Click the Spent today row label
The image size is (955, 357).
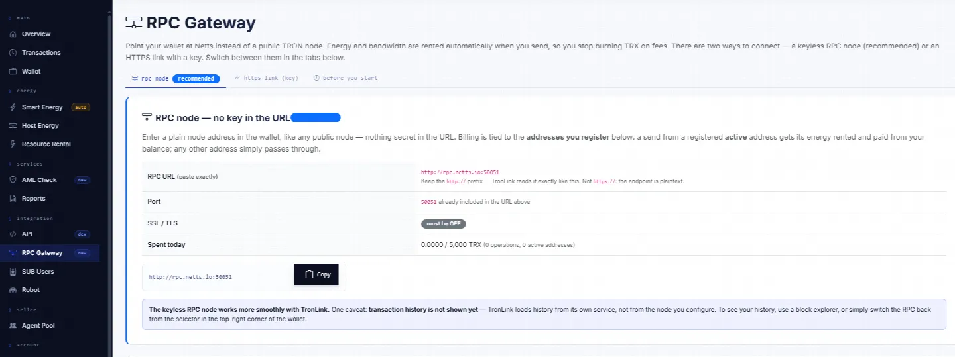click(x=166, y=245)
